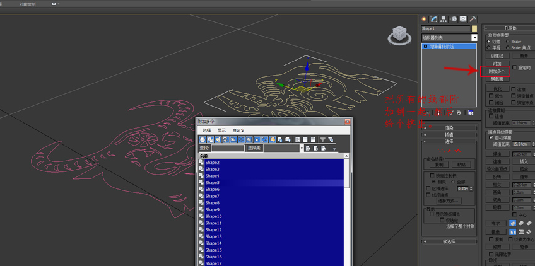Open the Utilities hammer panel tab

(473, 19)
